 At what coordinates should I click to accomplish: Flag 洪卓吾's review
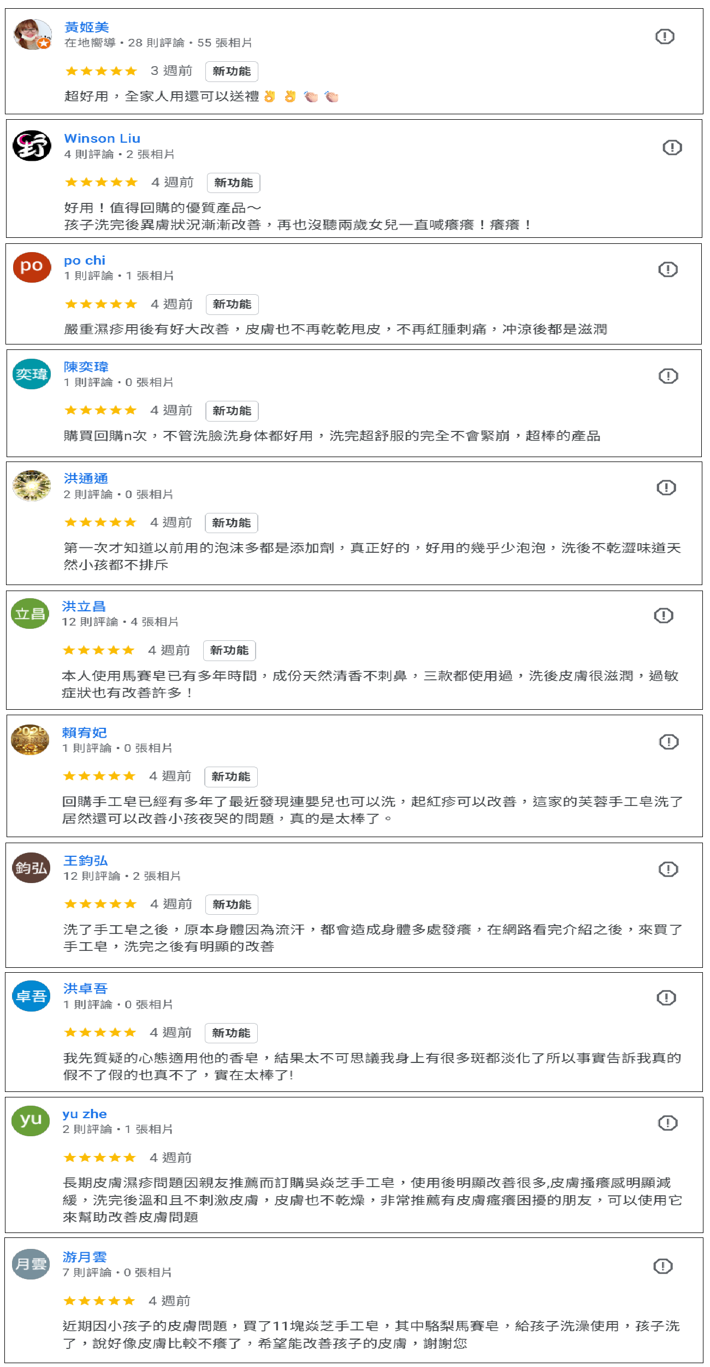coord(666,998)
